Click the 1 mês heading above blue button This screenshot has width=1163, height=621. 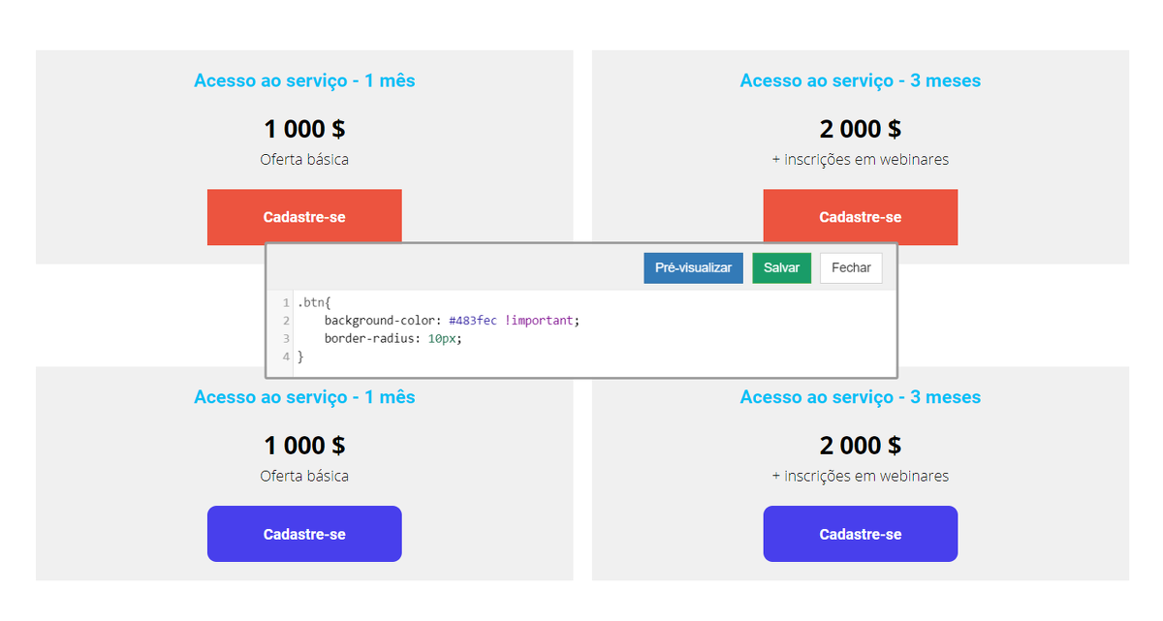point(304,397)
